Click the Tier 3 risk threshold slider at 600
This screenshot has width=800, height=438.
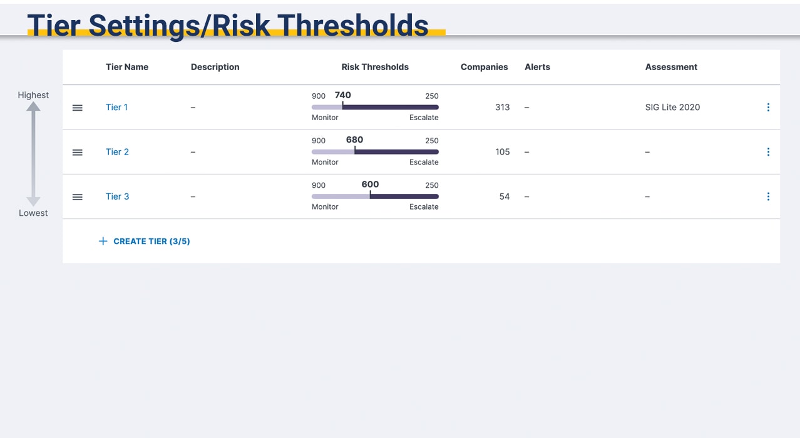370,196
